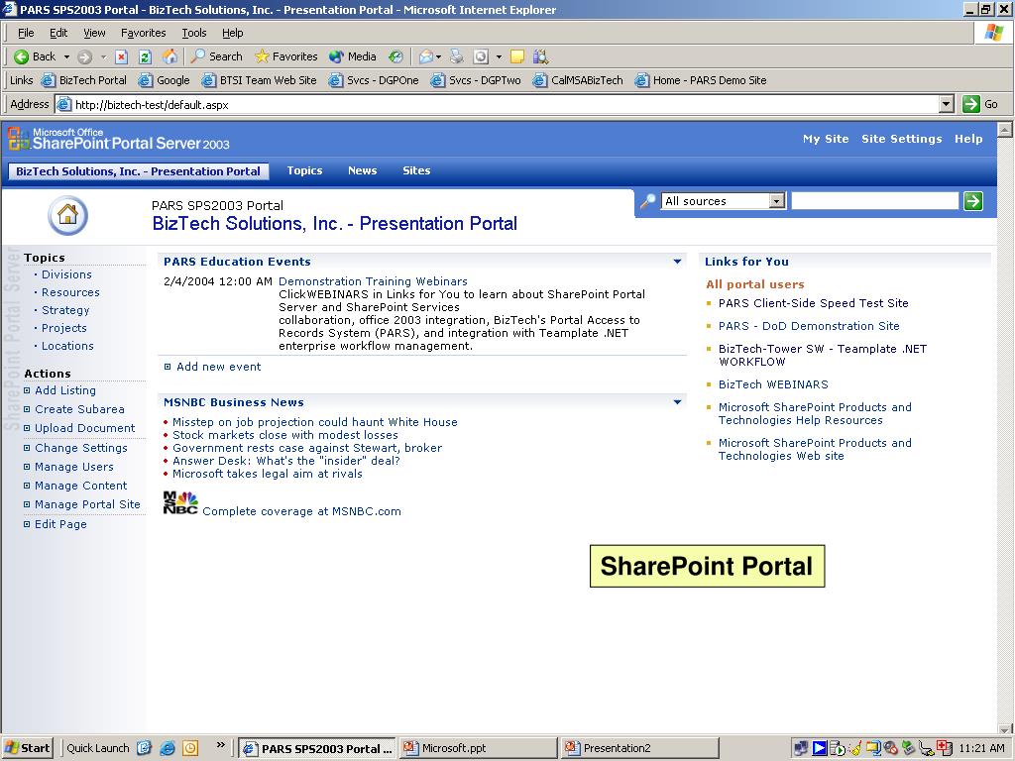Click the Forward arrow icon
Image resolution: width=1015 pixels, height=761 pixels.
(84, 56)
